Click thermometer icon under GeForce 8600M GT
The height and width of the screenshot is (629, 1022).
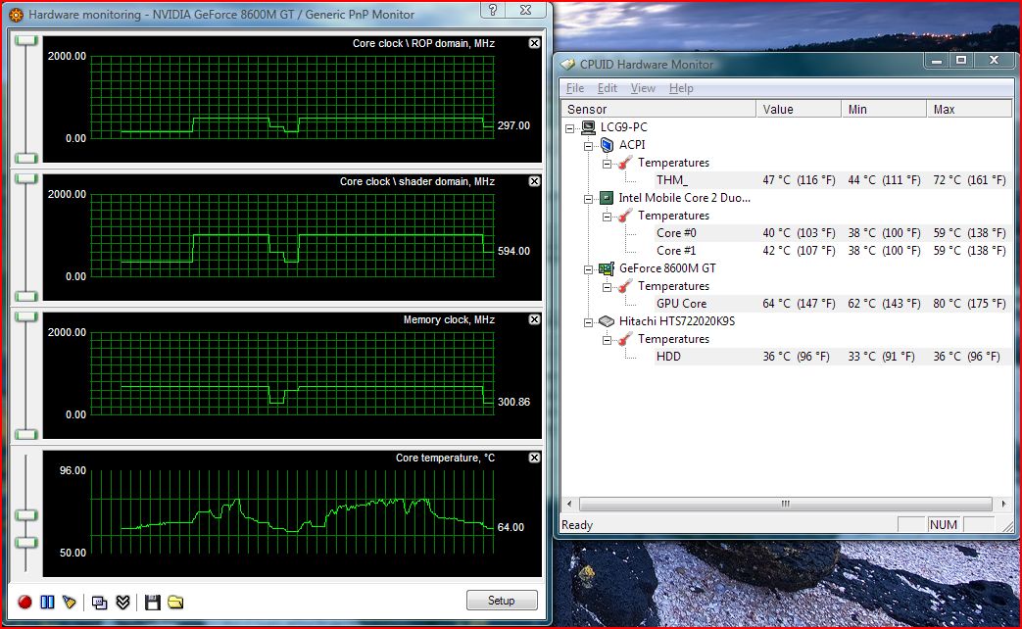coord(625,285)
